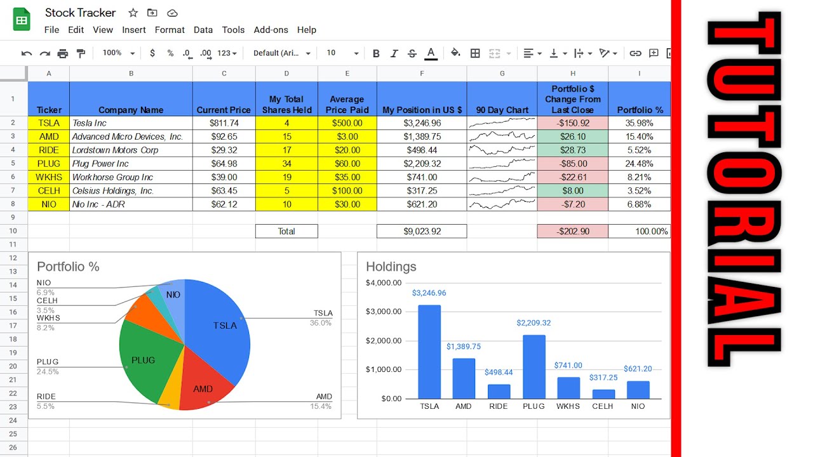Select row 10 header
The image size is (813, 457).
coord(13,231)
